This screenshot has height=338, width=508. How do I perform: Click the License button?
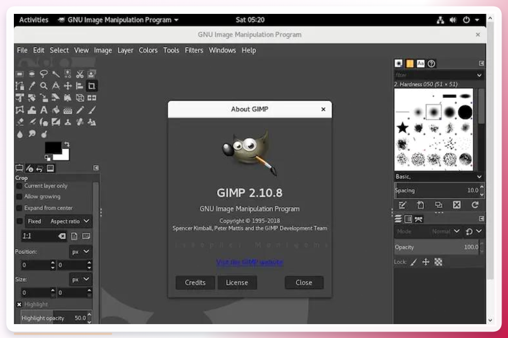(x=237, y=282)
